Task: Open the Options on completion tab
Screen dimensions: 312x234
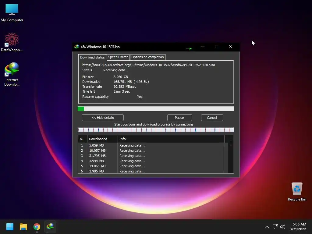Action: coord(147,57)
